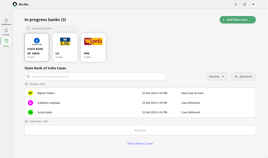This screenshot has width=268, height=158.
Task: Focus the Search for Banks field
Action: point(52,28)
